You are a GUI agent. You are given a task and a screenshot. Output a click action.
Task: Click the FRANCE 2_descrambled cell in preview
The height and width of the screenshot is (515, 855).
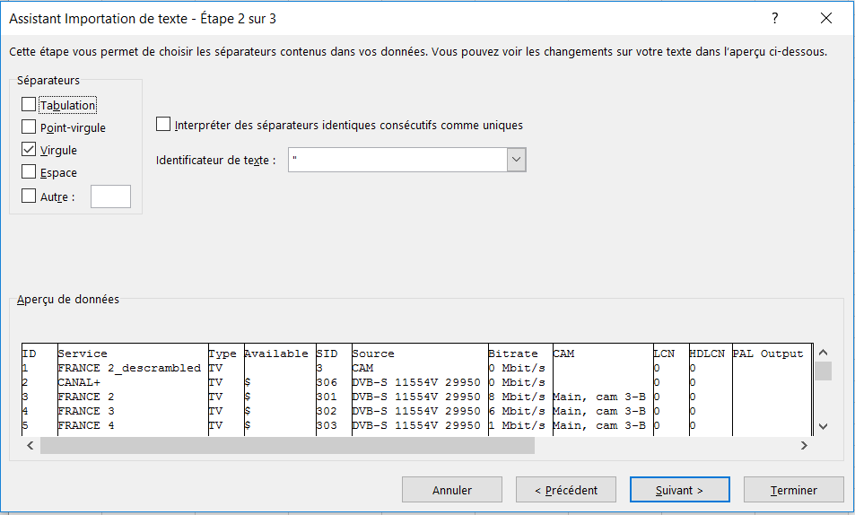coord(129,368)
